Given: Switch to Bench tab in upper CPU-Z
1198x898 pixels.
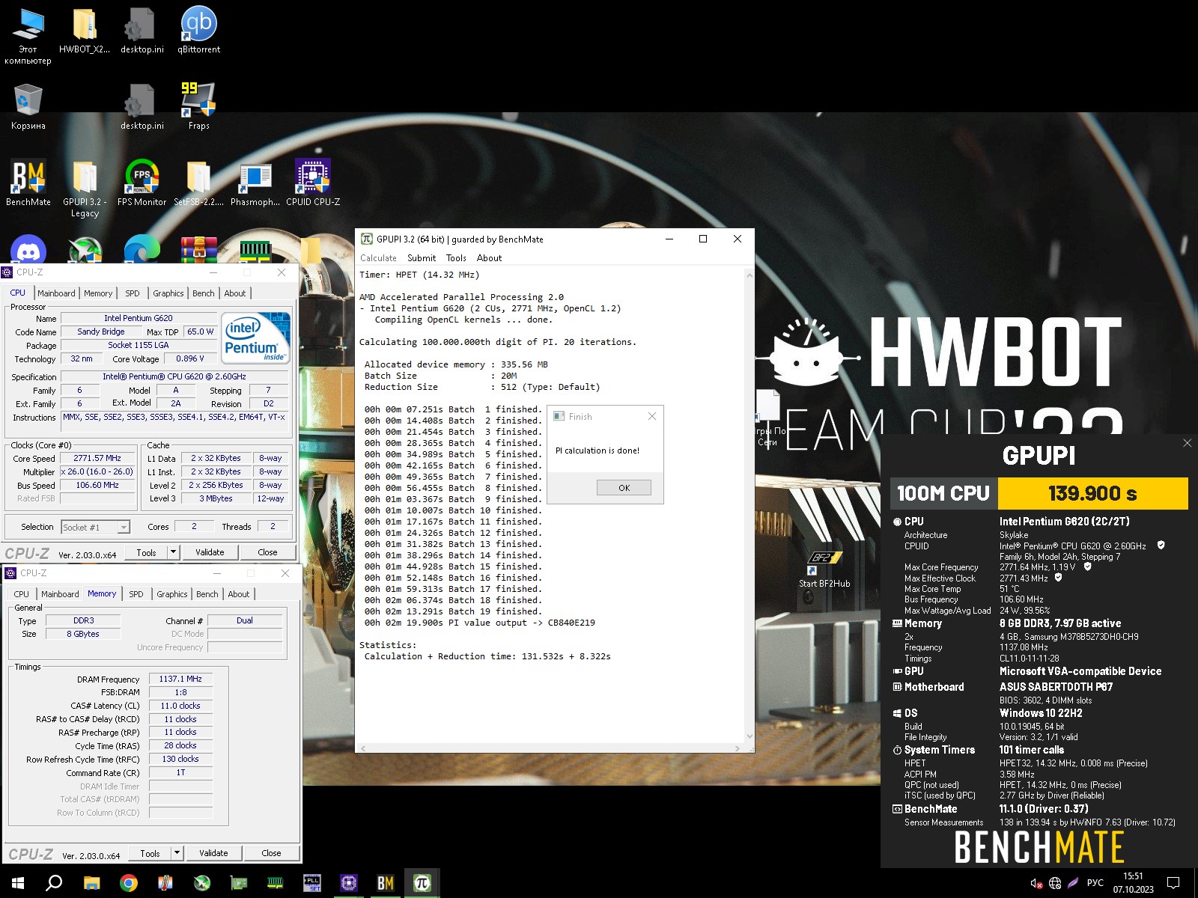Looking at the screenshot, I should (204, 293).
